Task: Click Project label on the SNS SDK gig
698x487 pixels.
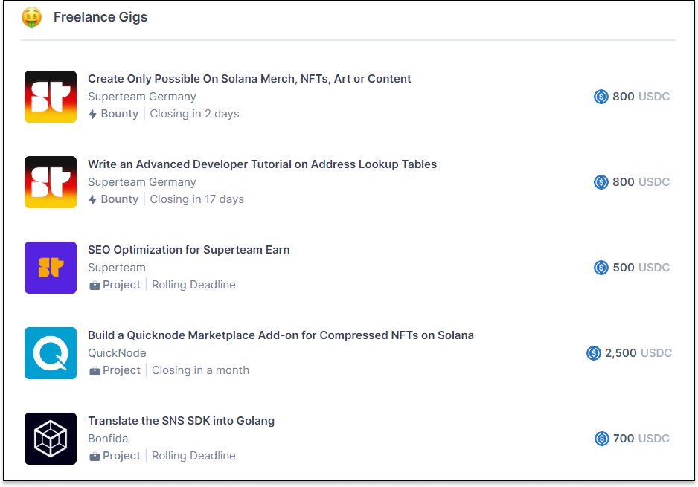Action: pos(121,456)
